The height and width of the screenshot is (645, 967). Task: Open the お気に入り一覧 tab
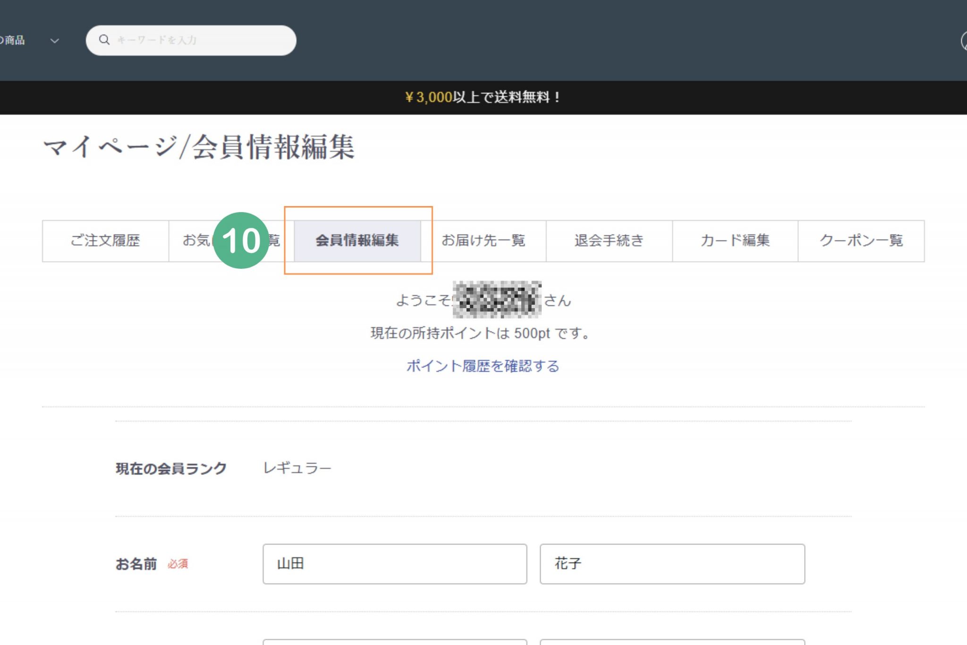[195, 241]
